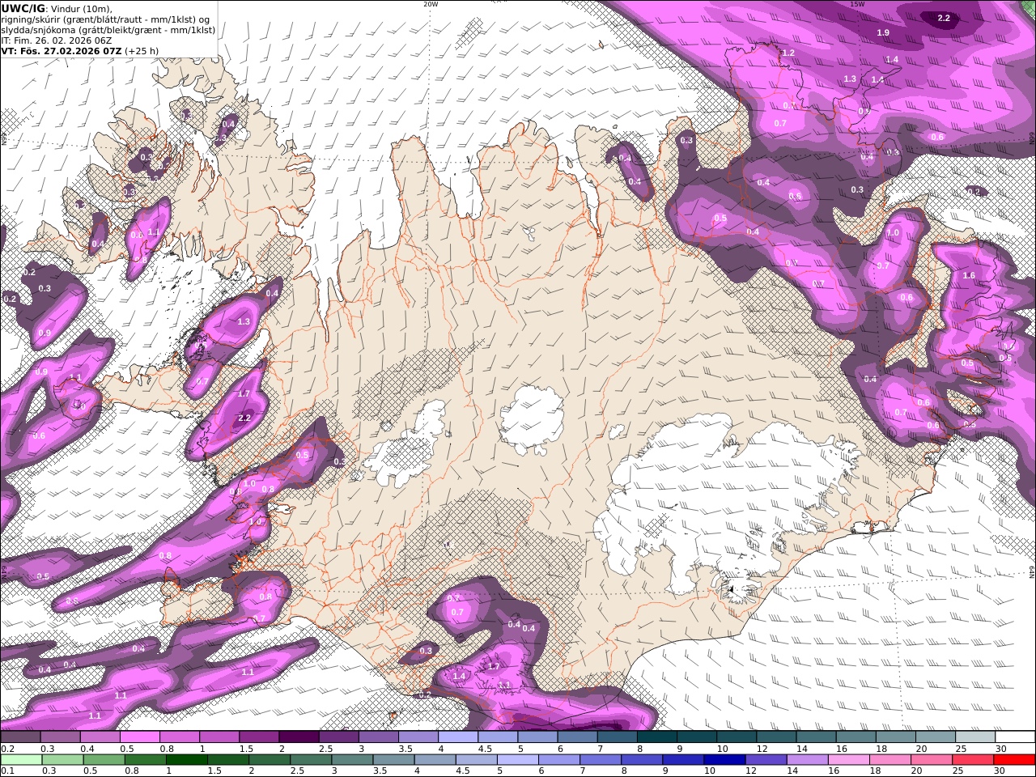The image size is (1036, 777).
Task: Click the '0.2' label under the upper legend row
Action: 6,749
